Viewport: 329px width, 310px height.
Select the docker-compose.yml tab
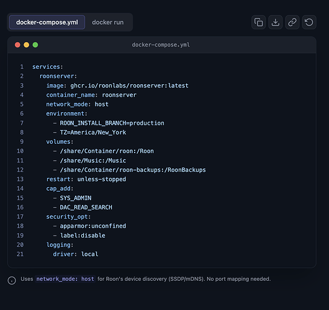coord(47,22)
